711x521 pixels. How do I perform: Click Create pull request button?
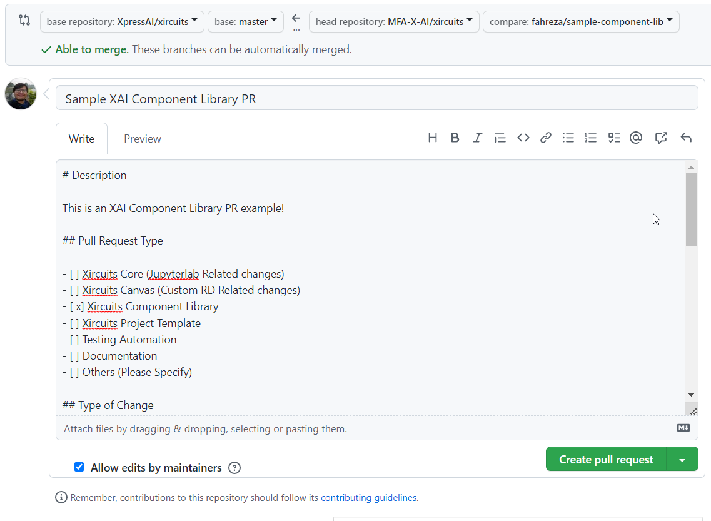pyautogui.click(x=606, y=459)
